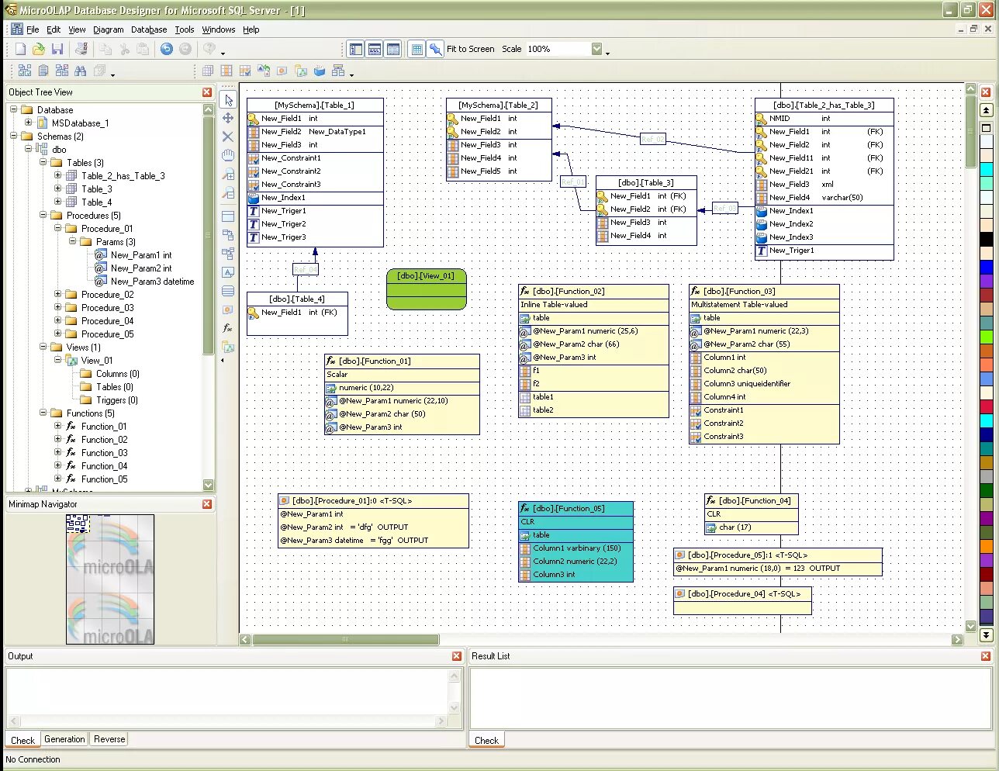999x771 pixels.
Task: Expand the MSDatabase_1 tree node
Action: 28,123
